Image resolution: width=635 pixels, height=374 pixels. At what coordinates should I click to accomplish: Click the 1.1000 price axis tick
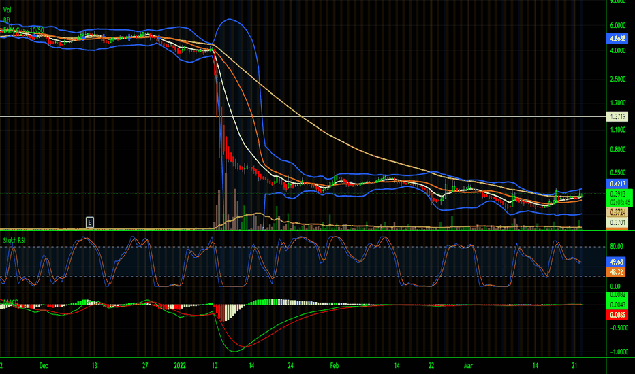pyautogui.click(x=618, y=130)
